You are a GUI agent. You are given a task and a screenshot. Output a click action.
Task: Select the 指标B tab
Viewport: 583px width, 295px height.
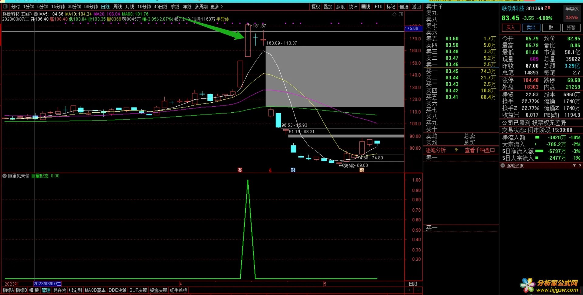pos(21,290)
